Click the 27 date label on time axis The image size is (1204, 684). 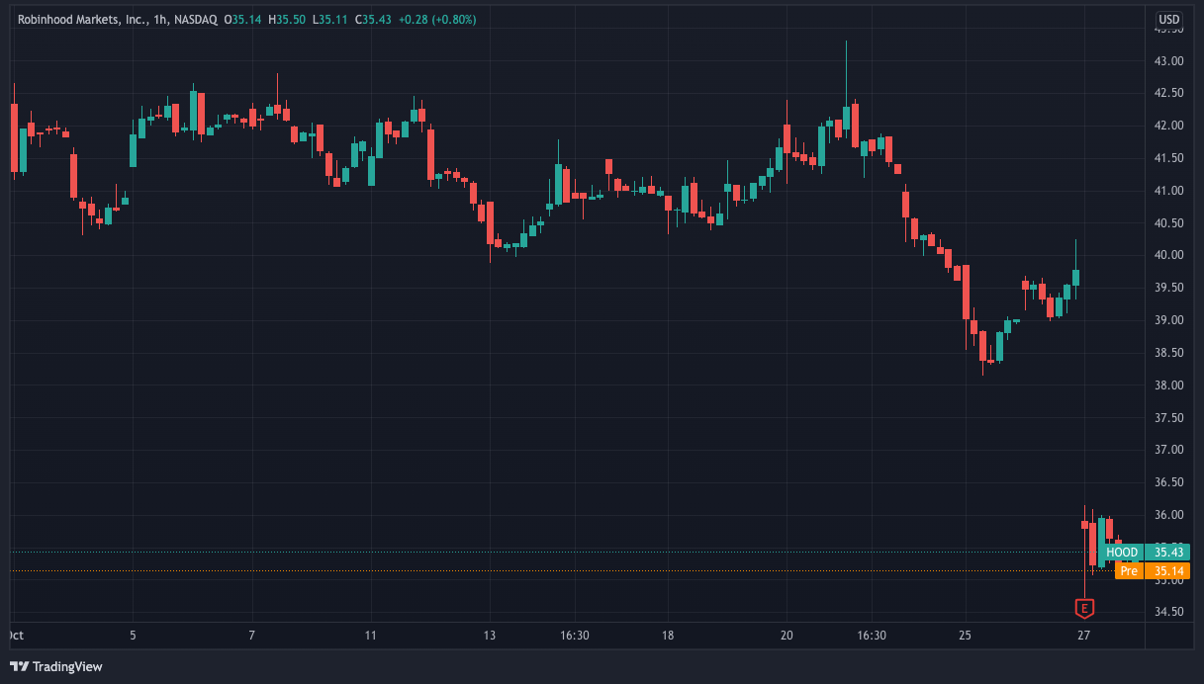1084,635
